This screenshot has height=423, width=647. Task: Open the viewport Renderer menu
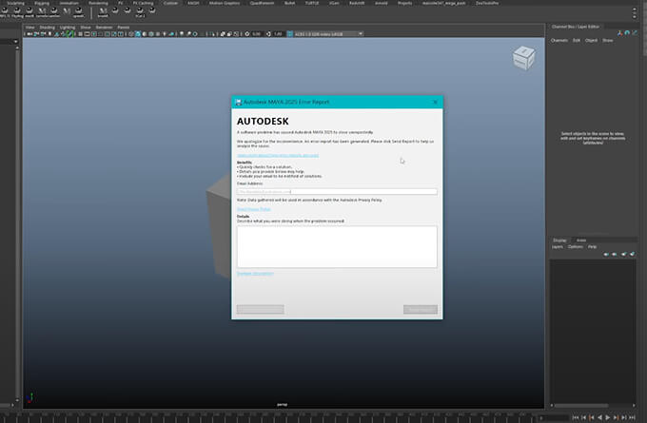point(104,28)
